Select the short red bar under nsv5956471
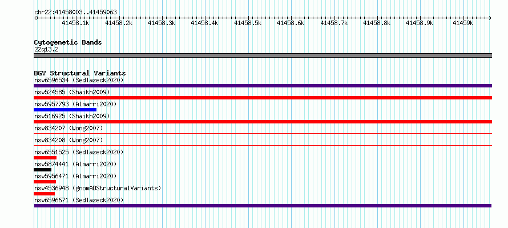 (45, 182)
